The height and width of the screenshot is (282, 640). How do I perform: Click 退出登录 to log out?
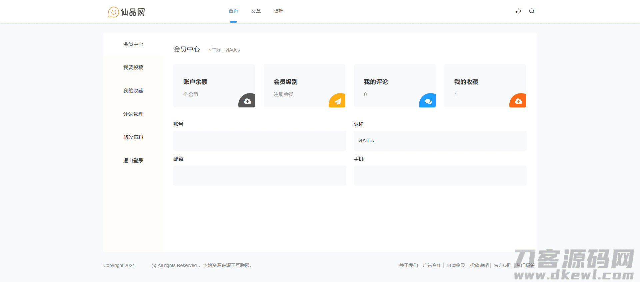(133, 161)
